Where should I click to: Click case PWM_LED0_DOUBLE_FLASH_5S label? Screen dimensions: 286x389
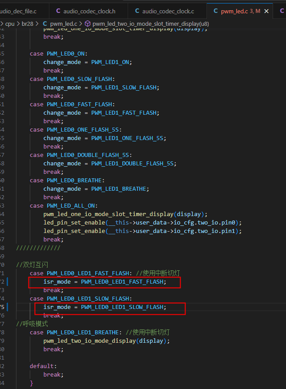tap(81, 155)
